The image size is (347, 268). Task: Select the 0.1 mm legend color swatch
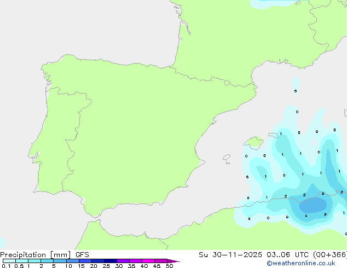pyautogui.click(x=9, y=261)
